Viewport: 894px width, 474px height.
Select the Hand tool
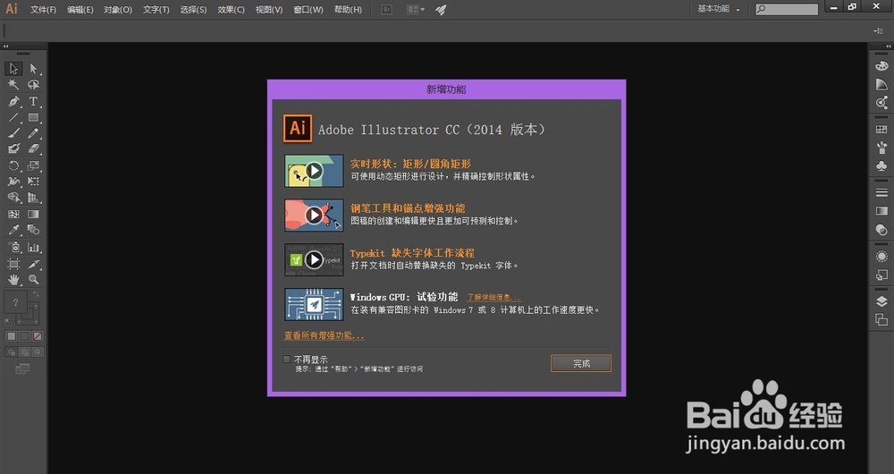tap(13, 280)
